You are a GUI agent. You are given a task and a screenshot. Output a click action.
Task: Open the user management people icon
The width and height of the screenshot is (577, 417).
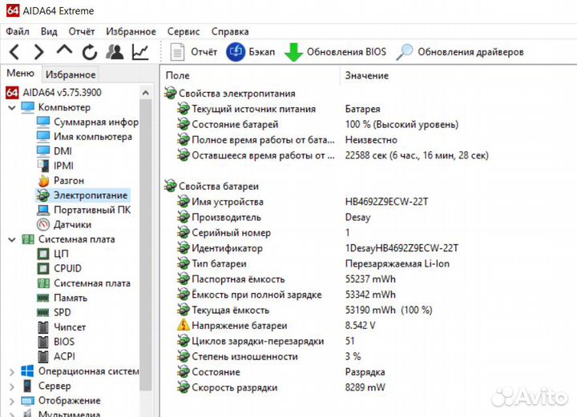tap(115, 52)
